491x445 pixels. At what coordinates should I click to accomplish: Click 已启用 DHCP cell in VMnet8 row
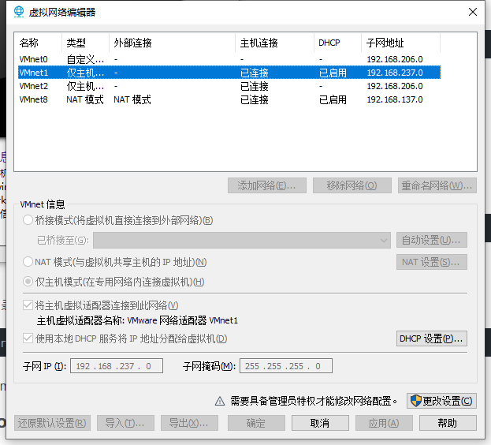click(333, 99)
